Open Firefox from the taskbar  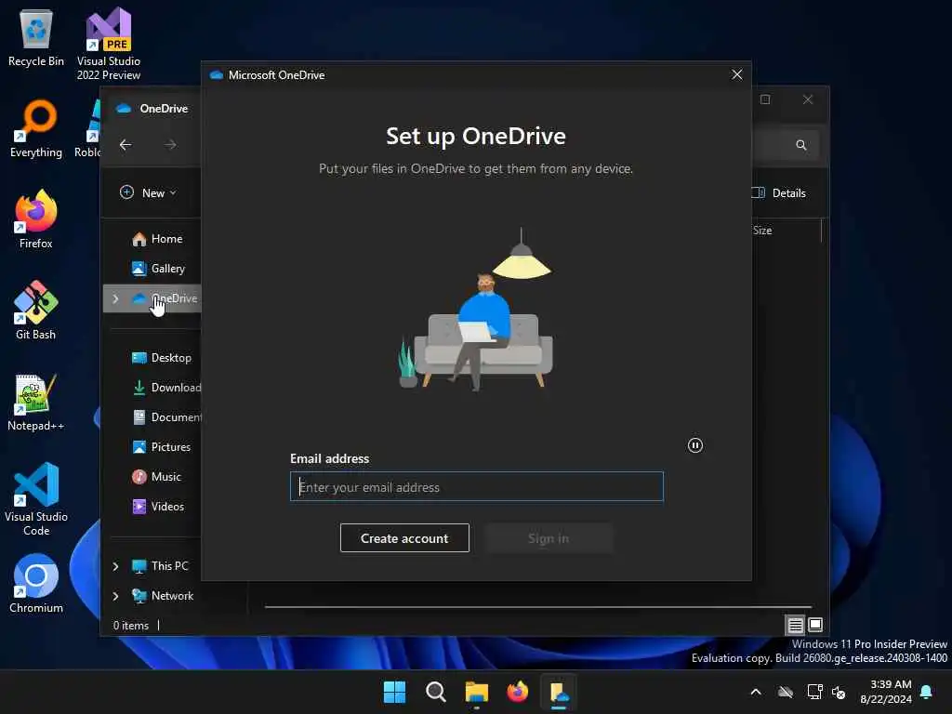pos(517,692)
